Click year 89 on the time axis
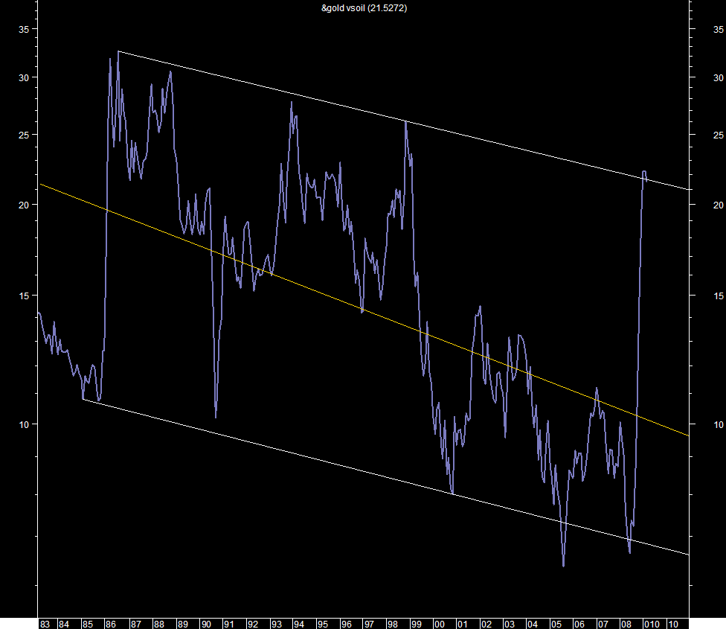 (183, 624)
